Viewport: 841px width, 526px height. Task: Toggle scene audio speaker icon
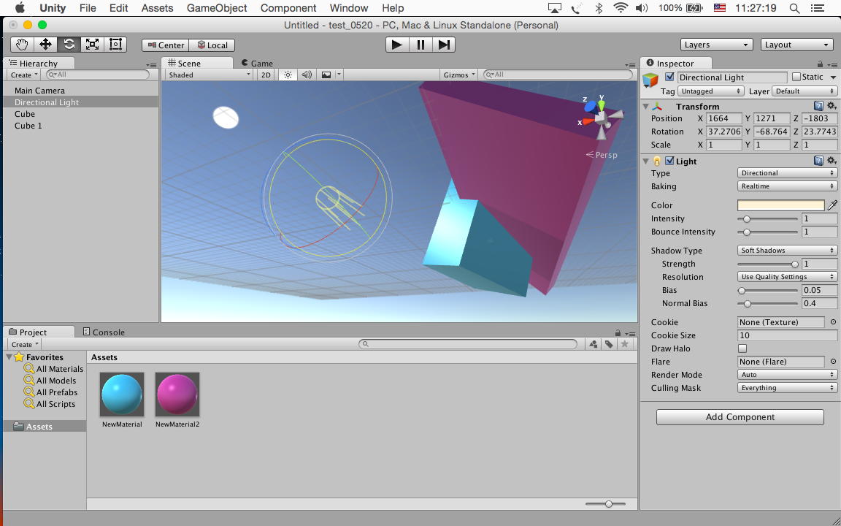pyautogui.click(x=307, y=75)
